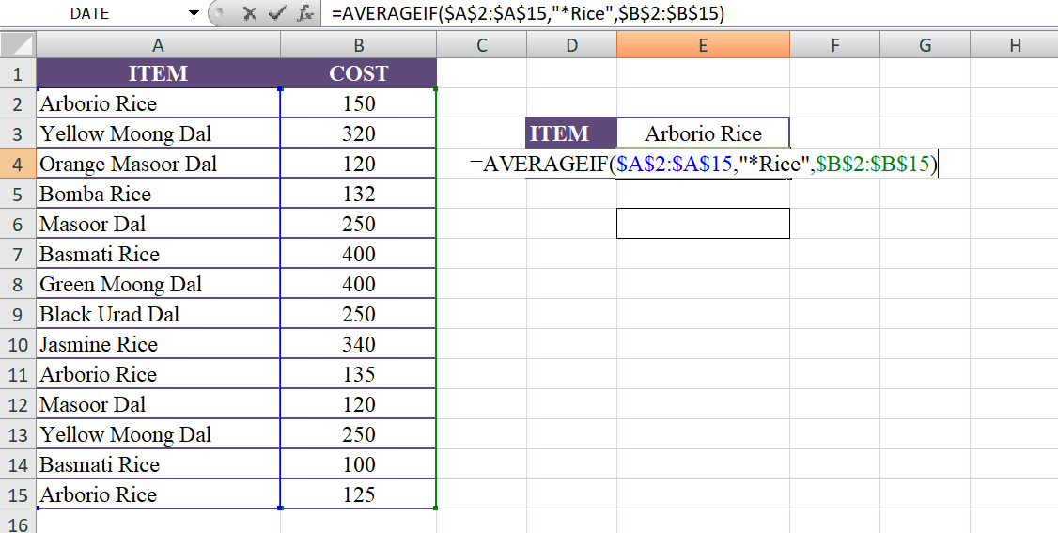Click the COST header cell
This screenshot has height=533, width=1058.
358,73
